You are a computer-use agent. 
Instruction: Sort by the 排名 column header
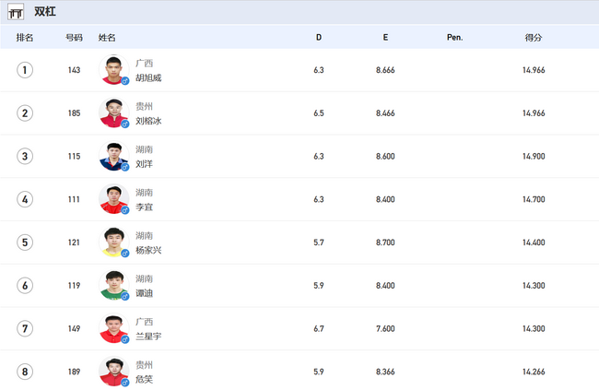coord(25,38)
